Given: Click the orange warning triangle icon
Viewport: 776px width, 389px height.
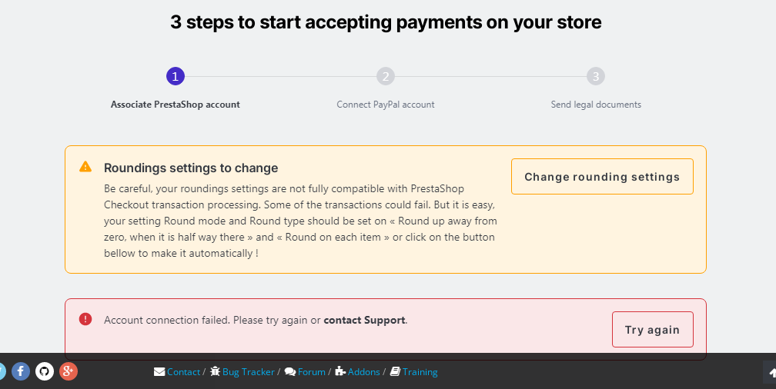Looking at the screenshot, I should [x=85, y=167].
